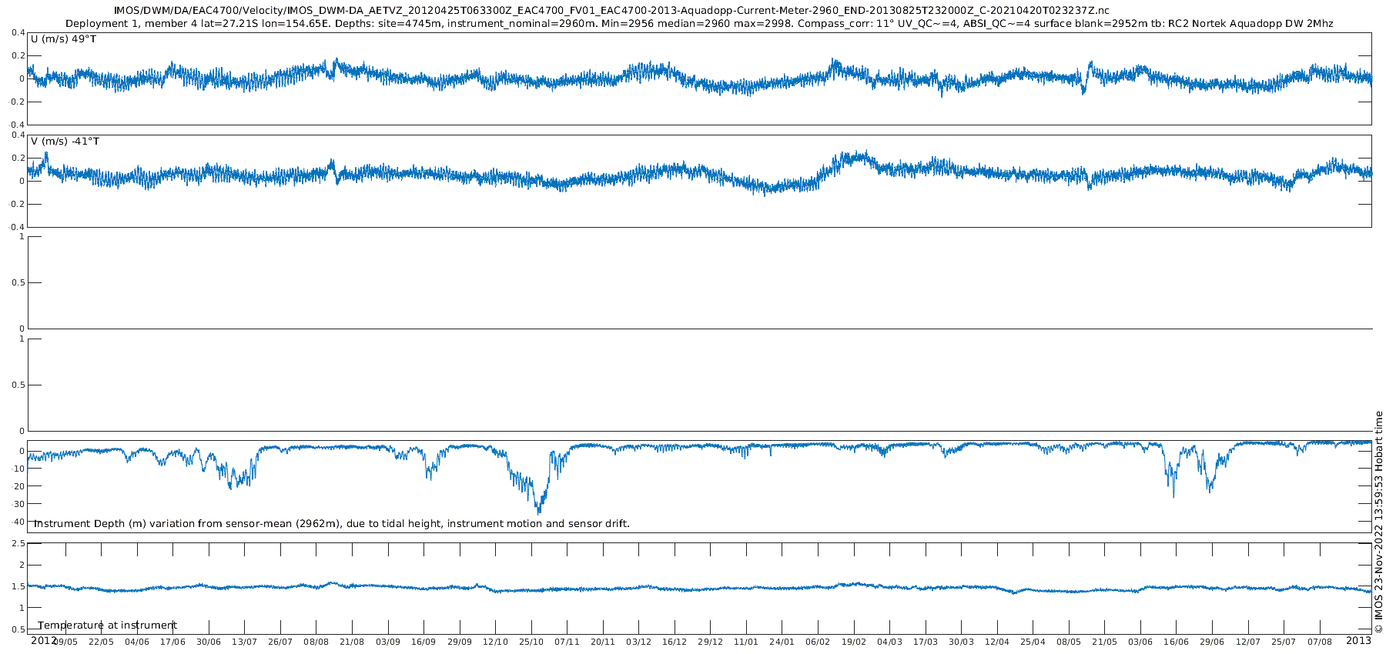This screenshot has height=654, width=1386.
Task: Click the '2012' year label on time axis
Action: click(43, 640)
